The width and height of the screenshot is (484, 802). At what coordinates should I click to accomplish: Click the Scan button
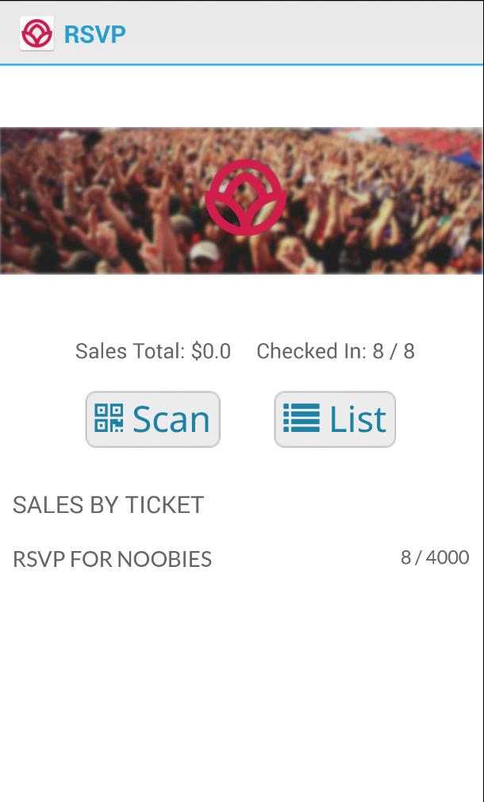pyautogui.click(x=153, y=418)
